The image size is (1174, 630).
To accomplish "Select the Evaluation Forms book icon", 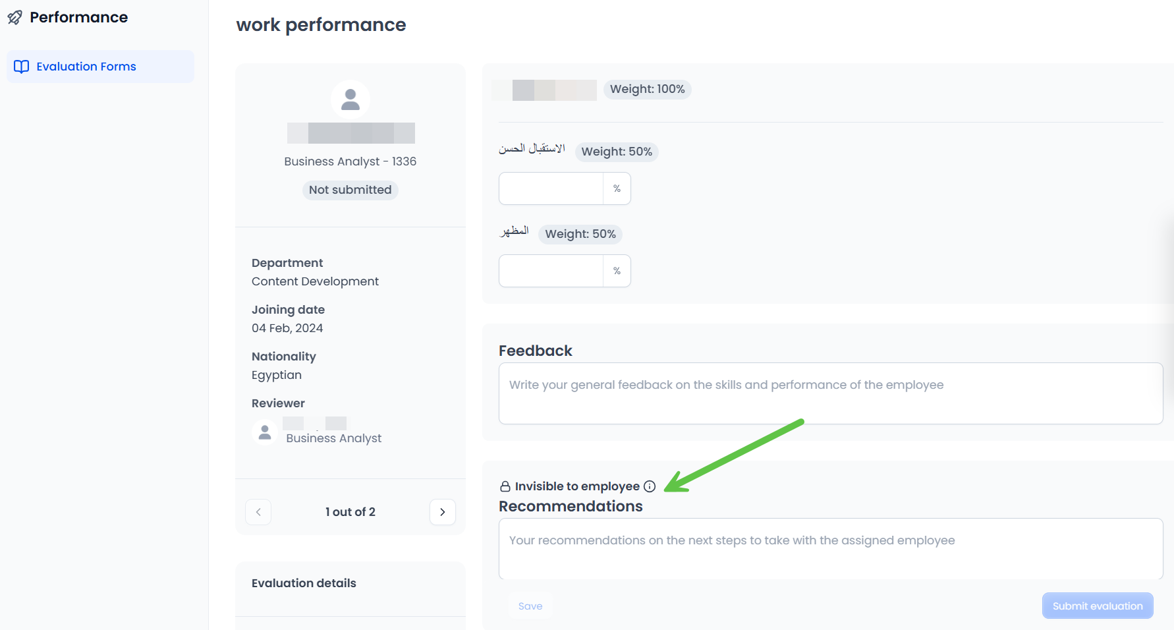I will (x=22, y=66).
